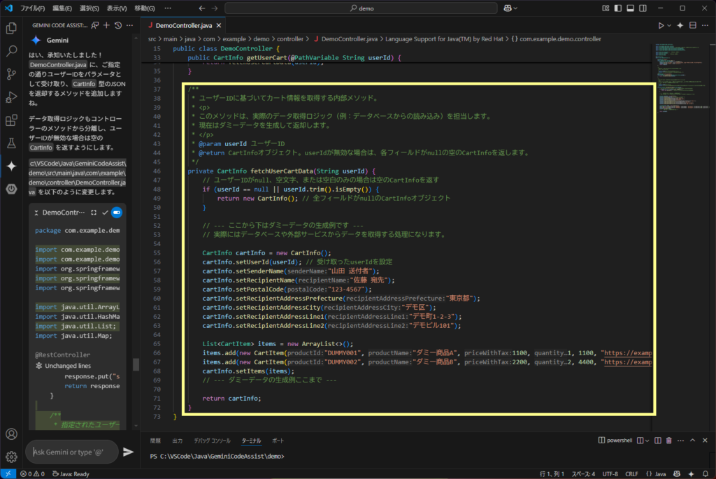This screenshot has width=716, height=479.
Task: Select the Gemini Code Assist sparkle icon in activity bar
Action: [x=11, y=166]
